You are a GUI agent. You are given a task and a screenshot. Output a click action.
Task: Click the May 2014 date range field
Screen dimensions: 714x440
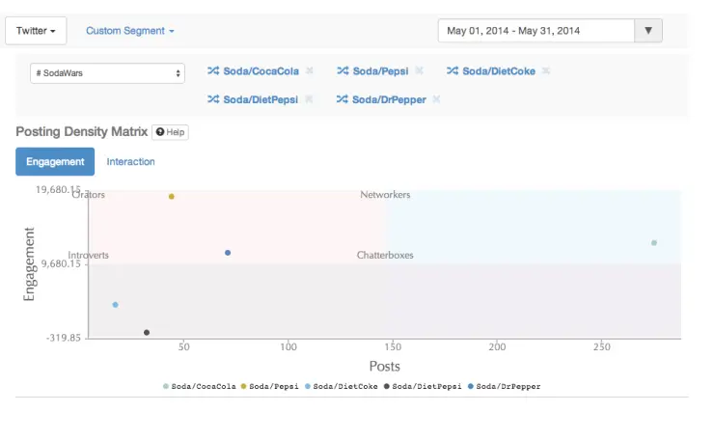(x=535, y=31)
